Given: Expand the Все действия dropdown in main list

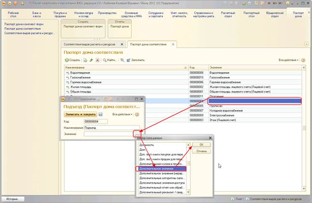Looking at the screenshot, I should coord(288,60).
